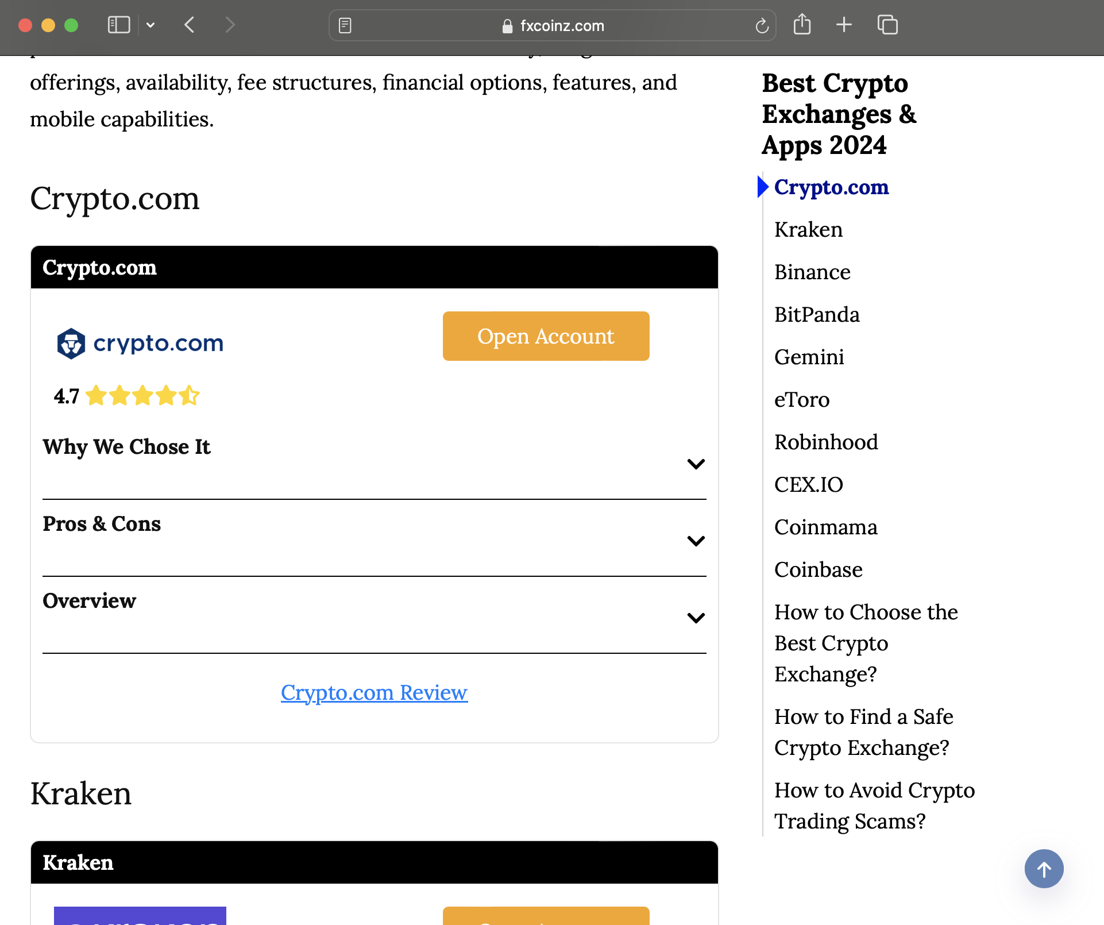Click the crypto.com logo image
Image resolution: width=1104 pixels, height=925 pixels.
140,344
